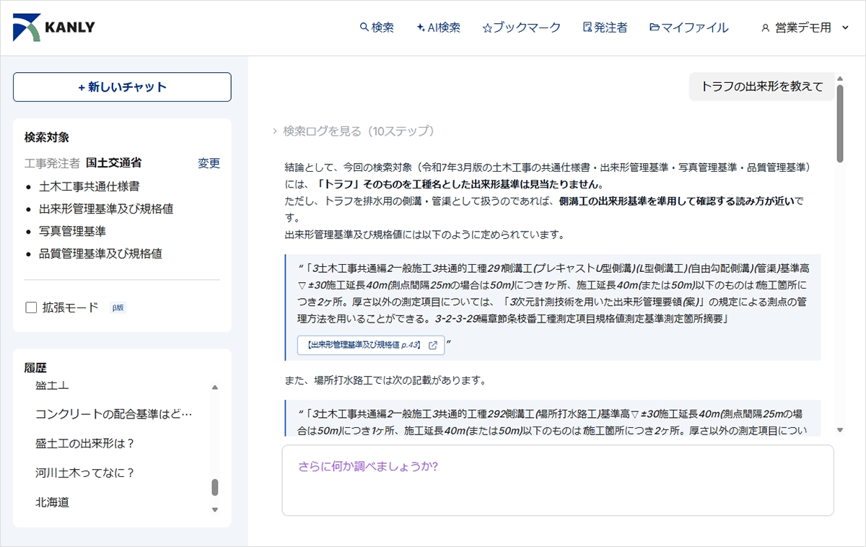The image size is (866, 547).
Task: Click the chat scrollbar thumb
Action: (x=840, y=123)
